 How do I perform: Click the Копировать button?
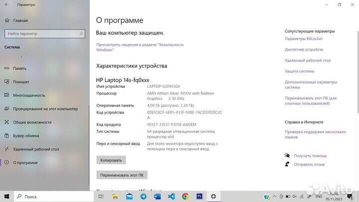(111, 160)
